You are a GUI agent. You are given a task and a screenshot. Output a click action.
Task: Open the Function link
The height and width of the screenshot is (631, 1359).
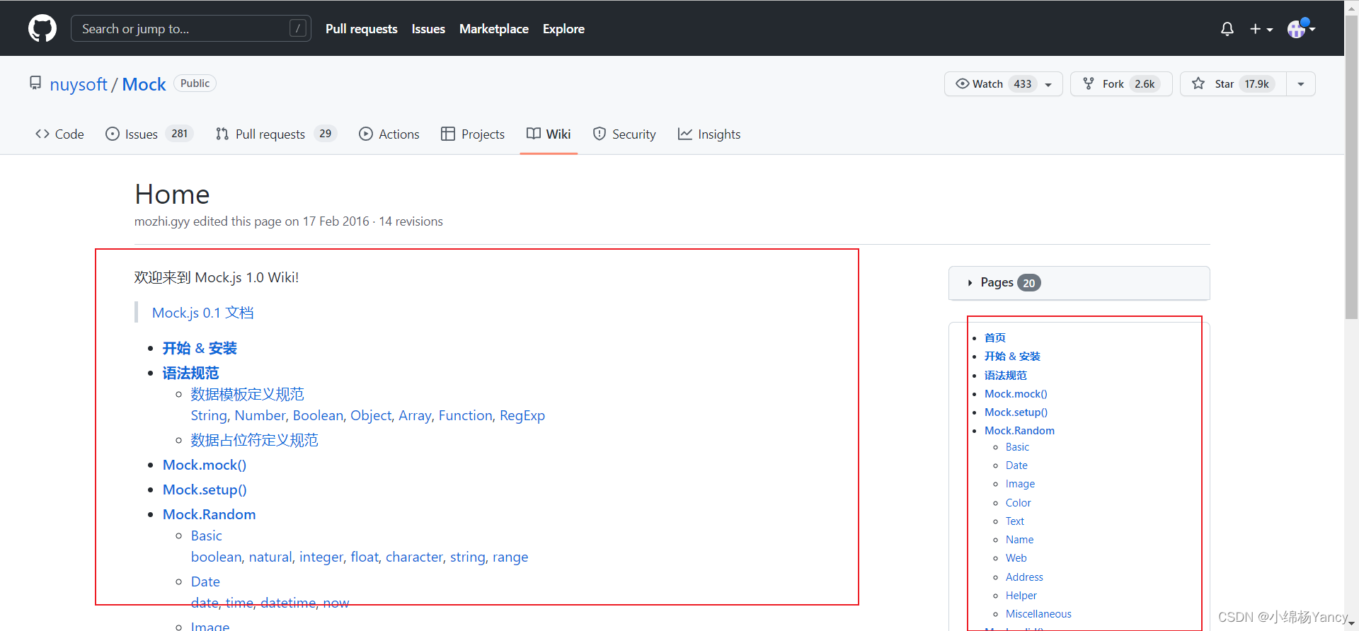point(465,416)
